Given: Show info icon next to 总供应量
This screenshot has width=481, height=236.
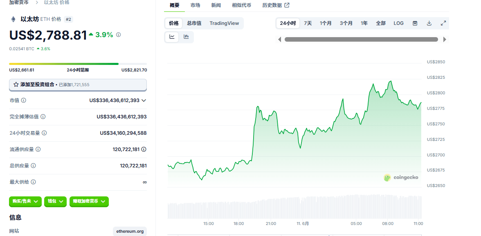Looking at the screenshot, I should pos(34,166).
